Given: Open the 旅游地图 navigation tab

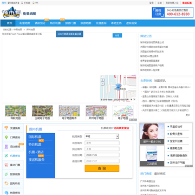Looking at the screenshot, I should [x=86, y=23].
